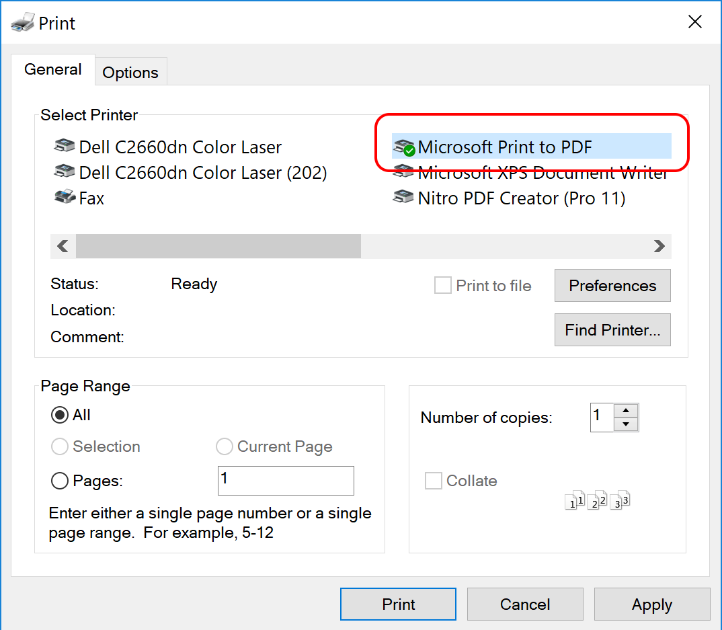Viewport: 722px width, 630px height.
Task: Open the General tab
Action: [53, 69]
